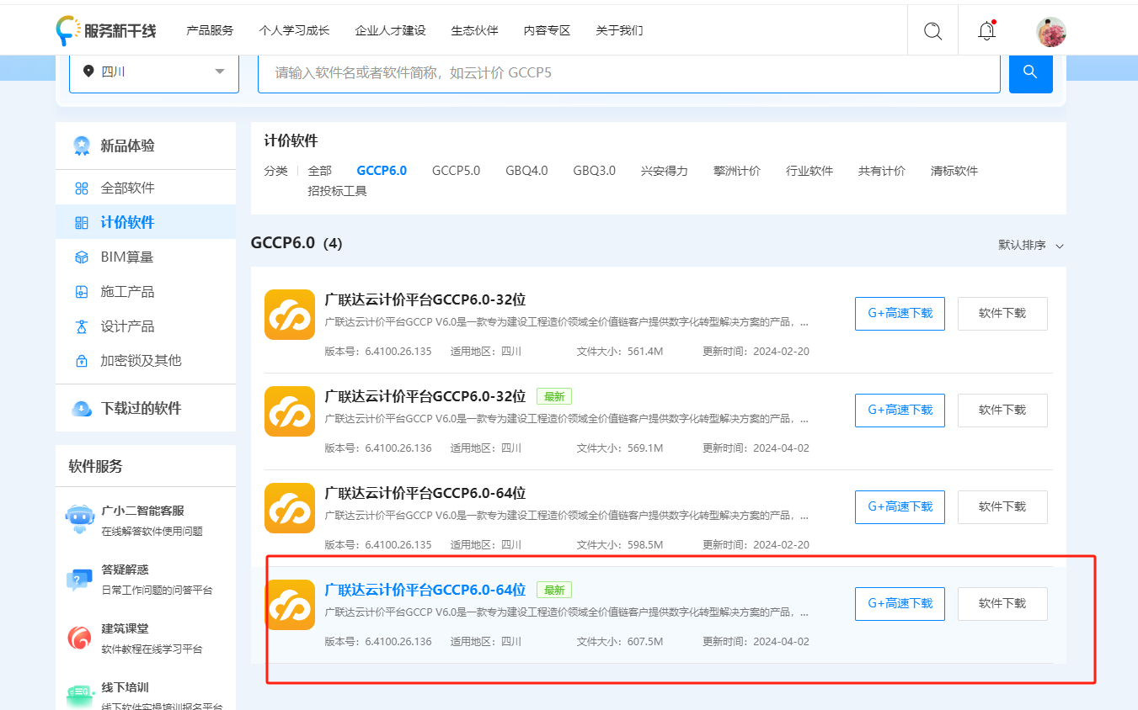This screenshot has height=710, width=1138.
Task: Open 加密锁及其他 in the sidebar
Action: (146, 361)
